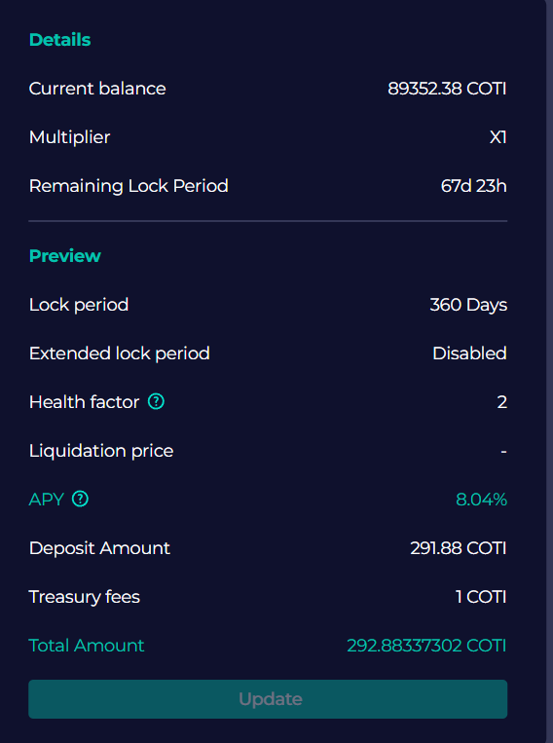Click the Health factor help icon
Screen dimensions: 553x743
(x=156, y=402)
